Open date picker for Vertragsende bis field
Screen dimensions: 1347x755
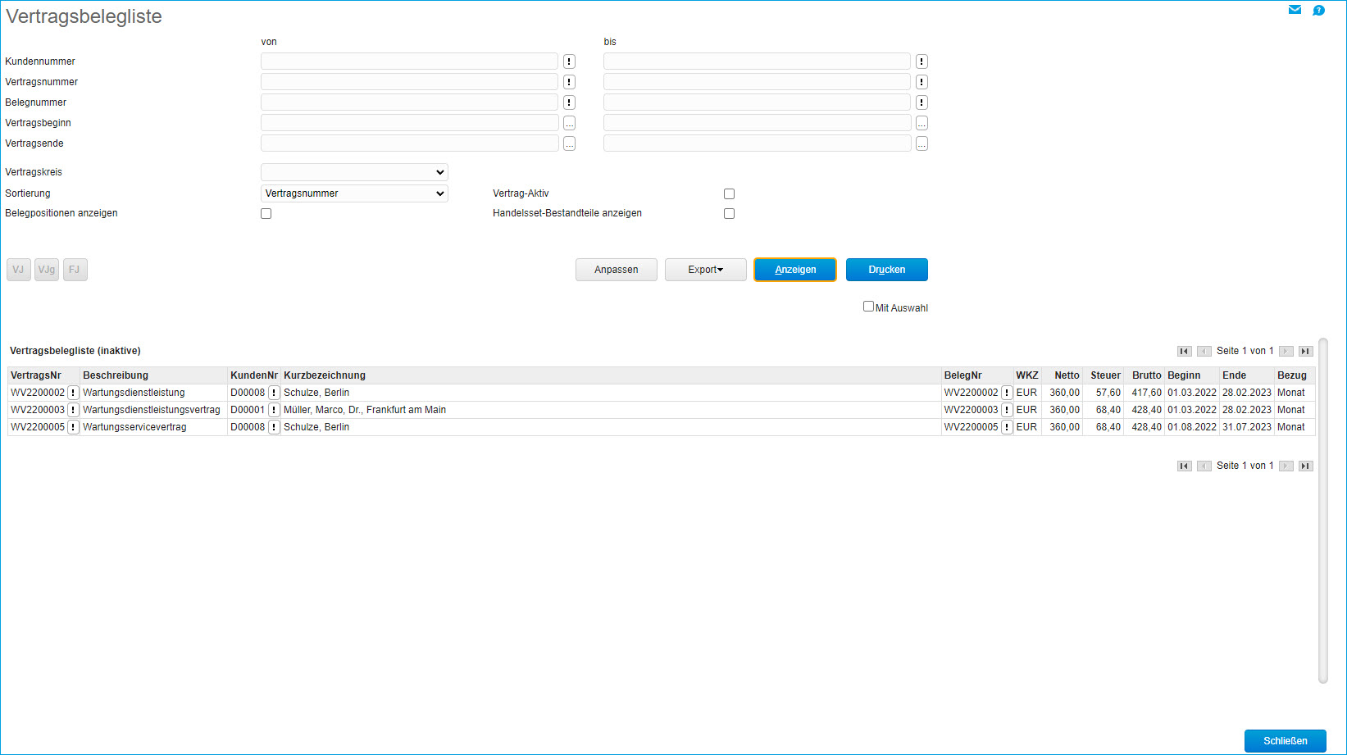922,143
